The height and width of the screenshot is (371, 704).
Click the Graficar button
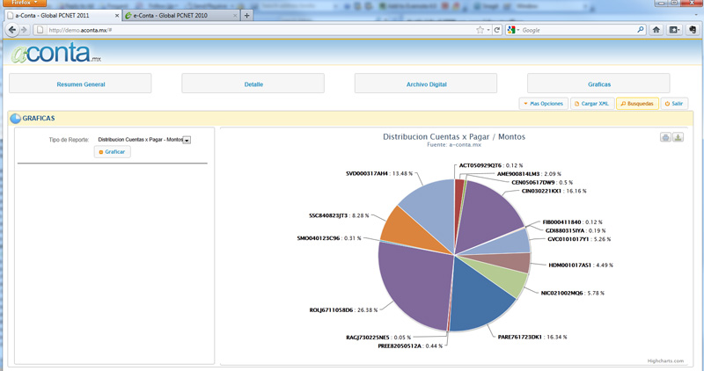point(113,151)
